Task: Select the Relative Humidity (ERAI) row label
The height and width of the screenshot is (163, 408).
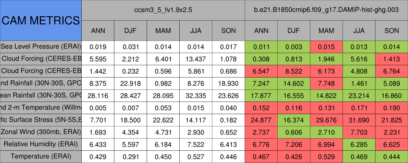Action: click(x=41, y=144)
